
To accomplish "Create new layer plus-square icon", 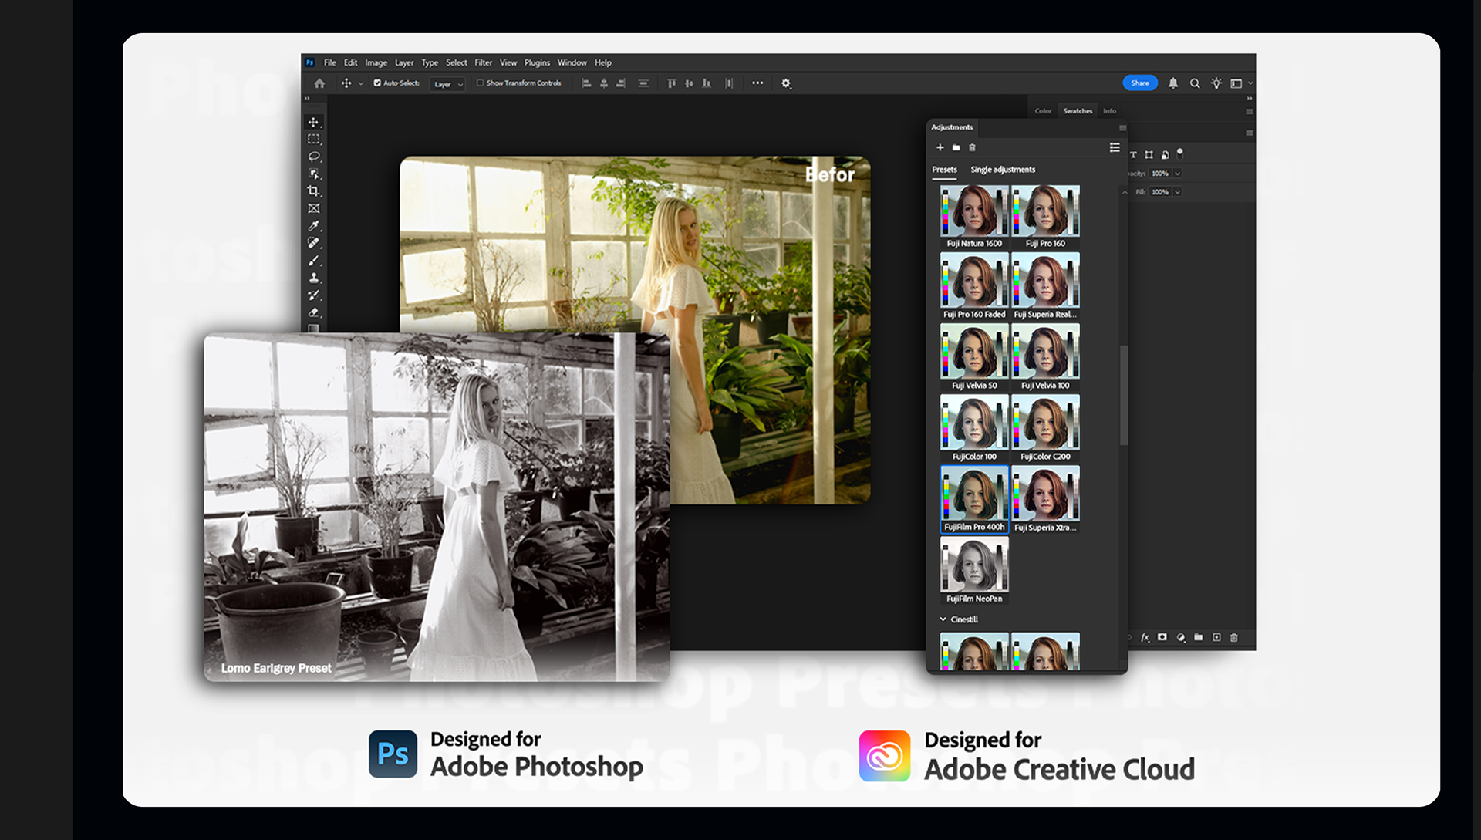I will (1216, 637).
